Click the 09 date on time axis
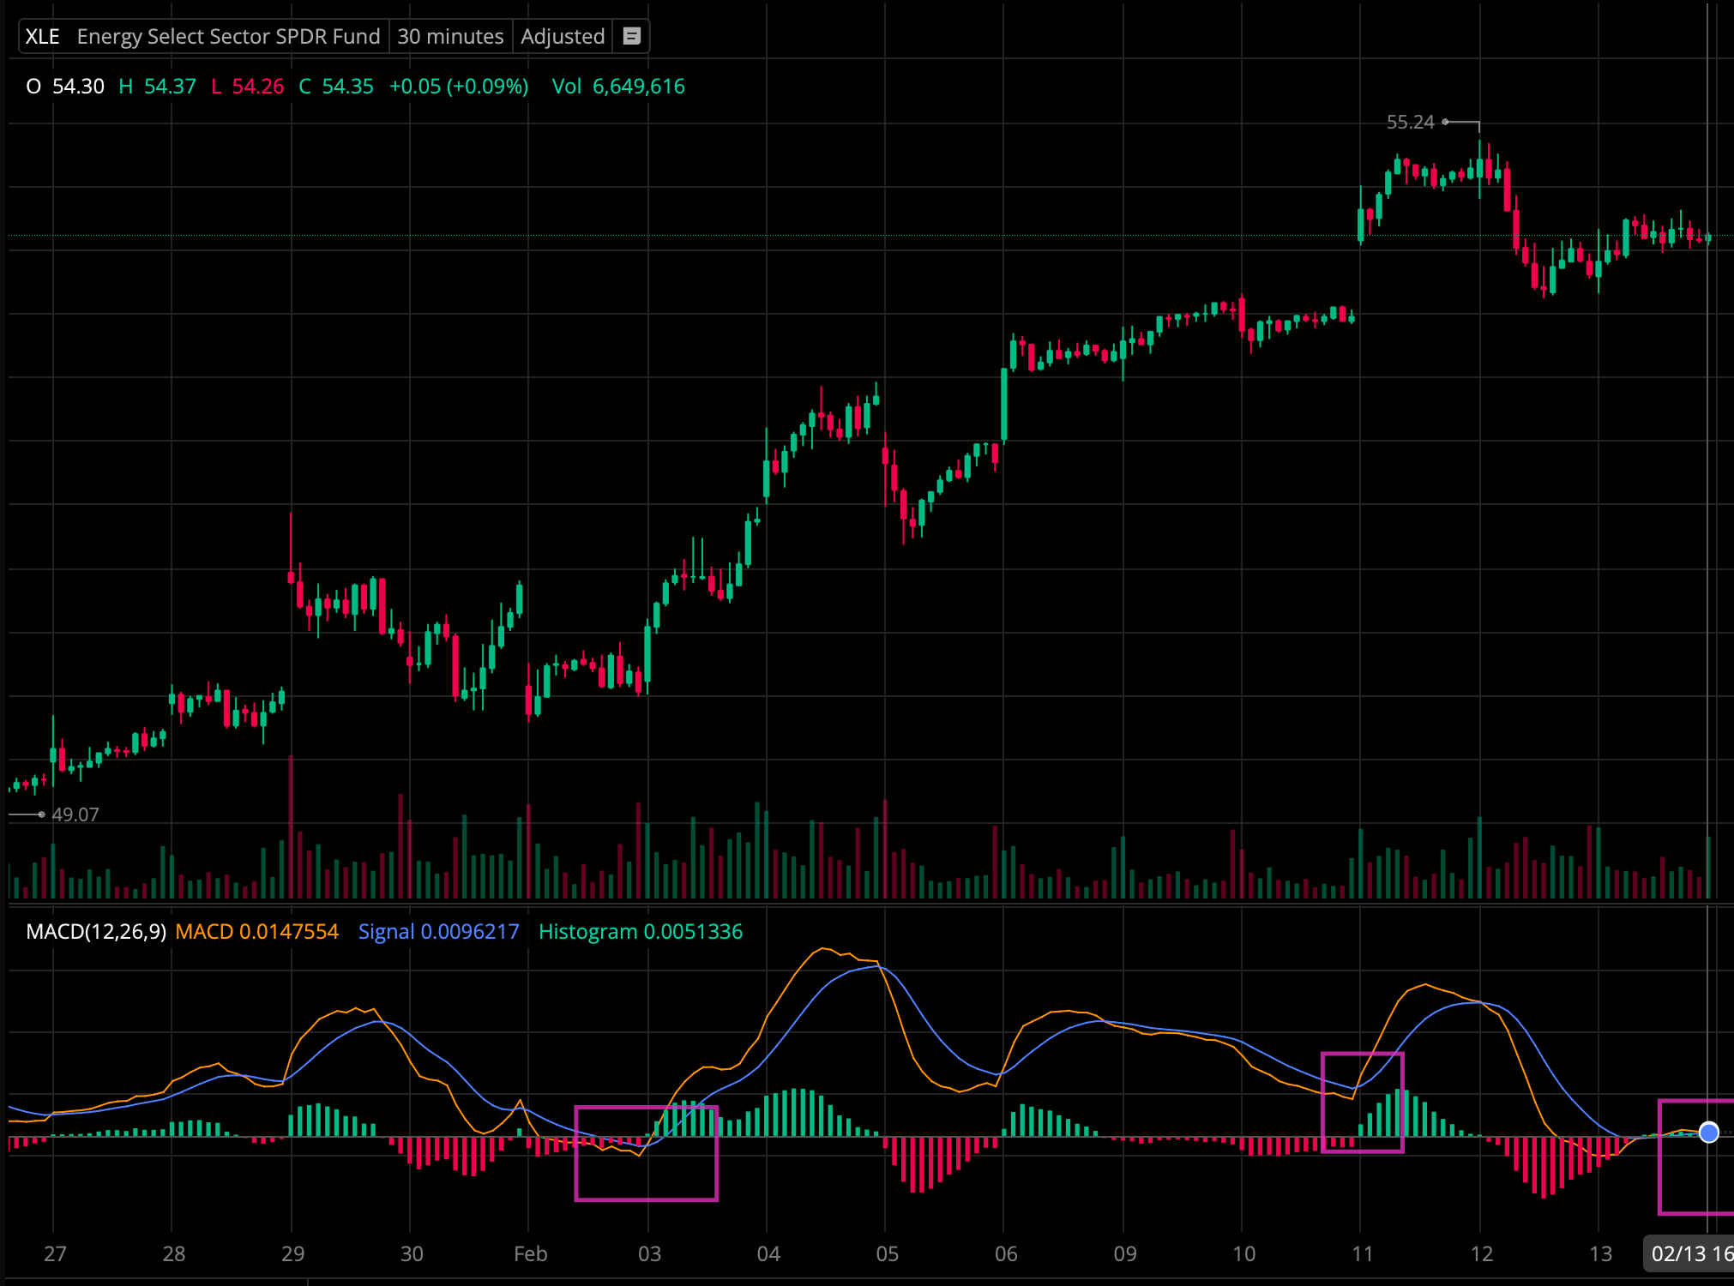This screenshot has width=1734, height=1286. click(1124, 1254)
